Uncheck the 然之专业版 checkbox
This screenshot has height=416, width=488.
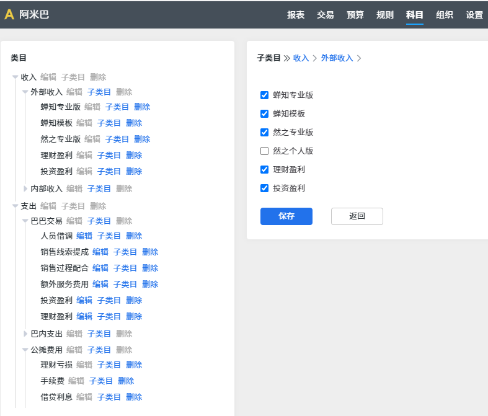[264, 132]
